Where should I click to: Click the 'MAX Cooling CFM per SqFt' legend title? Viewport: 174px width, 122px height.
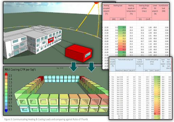[20, 69]
